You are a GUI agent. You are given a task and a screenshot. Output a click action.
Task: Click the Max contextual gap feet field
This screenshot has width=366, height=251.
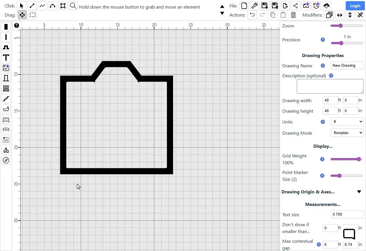330,245
